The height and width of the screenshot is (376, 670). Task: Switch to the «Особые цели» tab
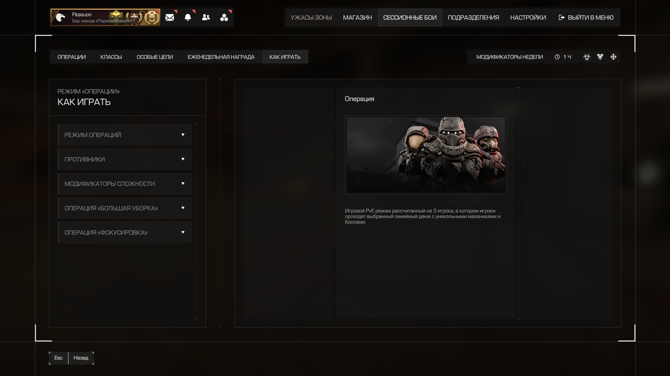click(155, 57)
